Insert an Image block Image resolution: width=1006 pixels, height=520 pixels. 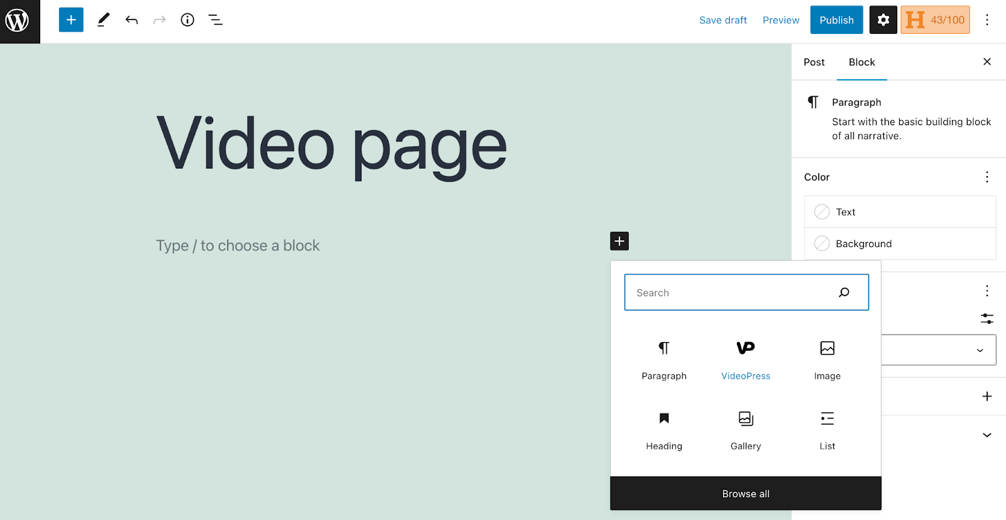[x=827, y=360]
